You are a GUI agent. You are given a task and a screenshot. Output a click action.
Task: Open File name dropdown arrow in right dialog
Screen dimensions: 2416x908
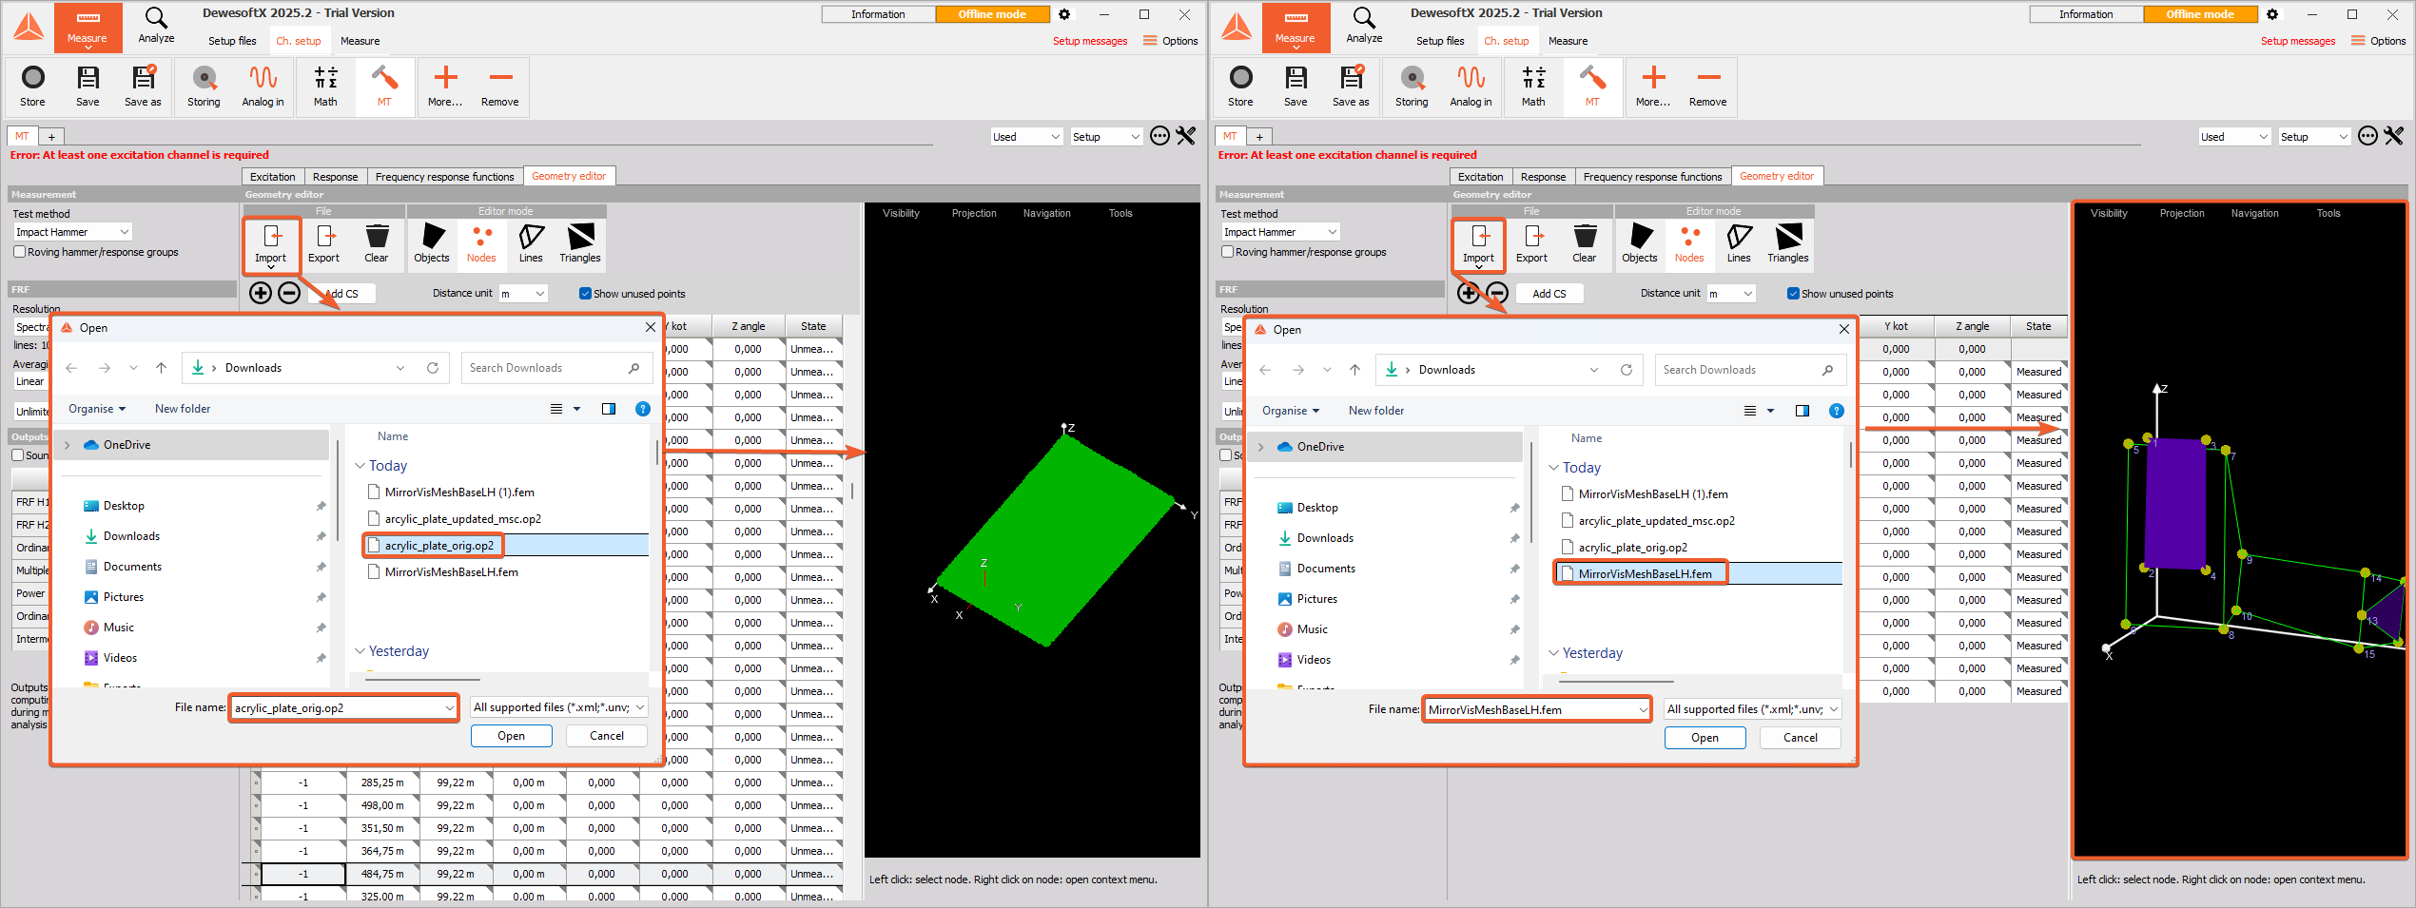pos(1643,710)
